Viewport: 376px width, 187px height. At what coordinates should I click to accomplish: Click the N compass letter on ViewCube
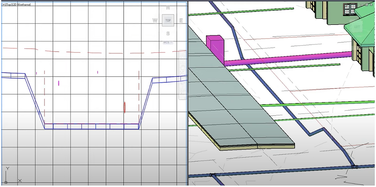(x=168, y=8)
